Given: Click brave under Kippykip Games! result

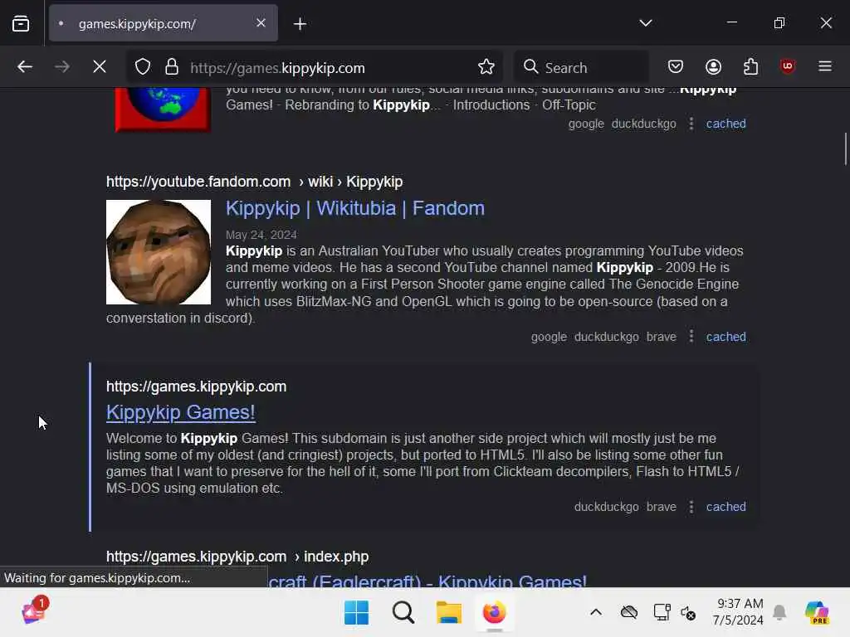Looking at the screenshot, I should (662, 507).
